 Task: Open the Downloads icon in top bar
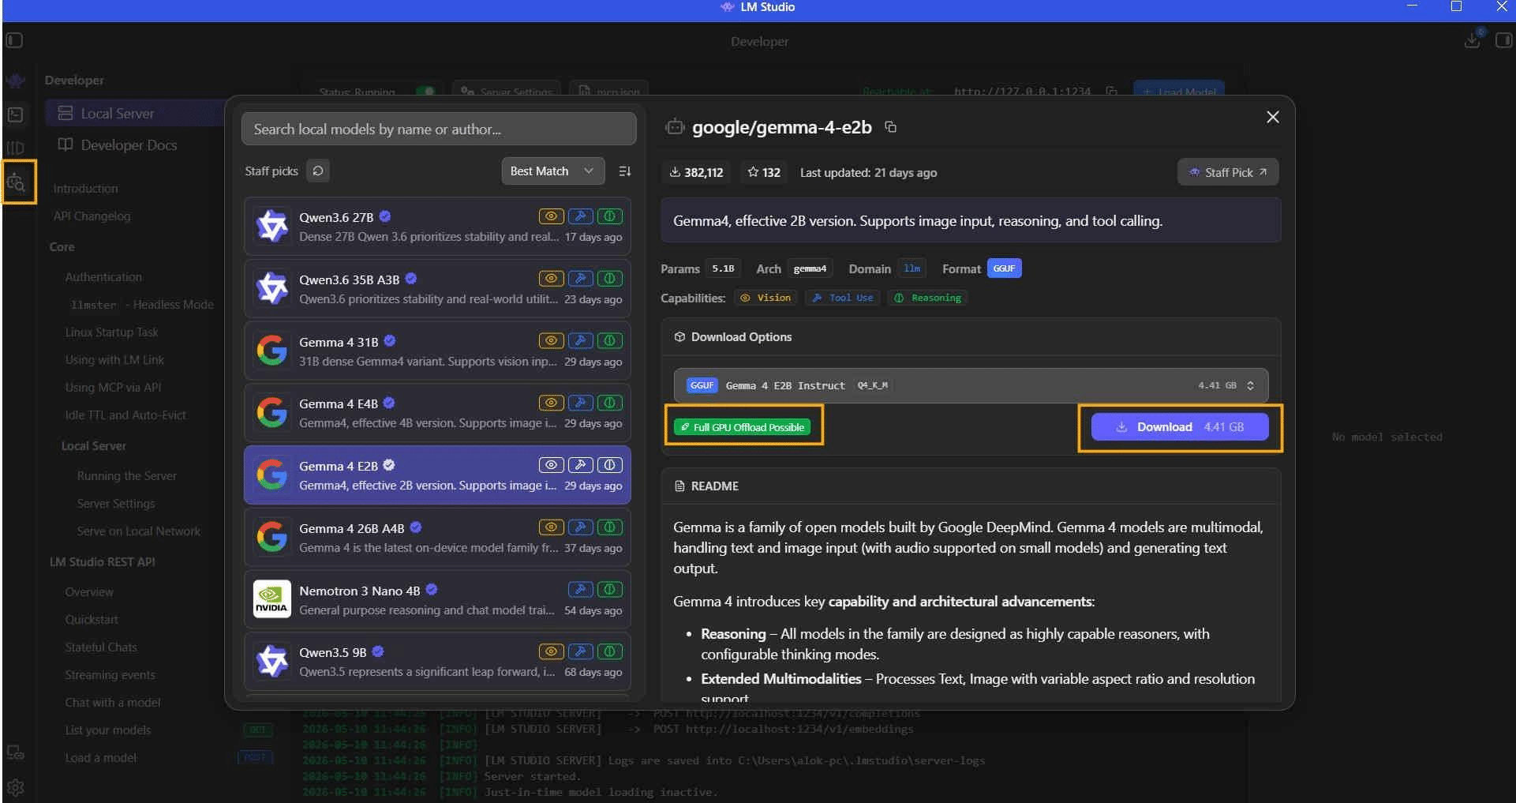point(1472,39)
